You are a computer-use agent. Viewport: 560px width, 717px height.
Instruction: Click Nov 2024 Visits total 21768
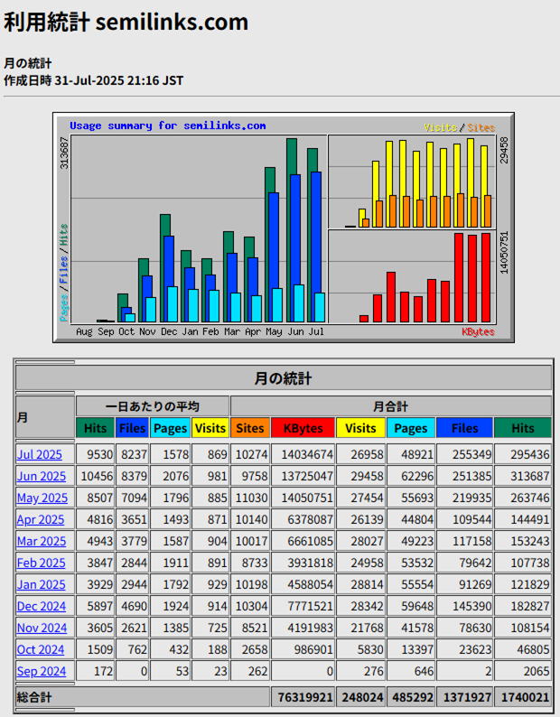(x=360, y=628)
